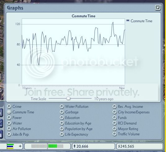Click the city funds §245,565

(126, 146)
